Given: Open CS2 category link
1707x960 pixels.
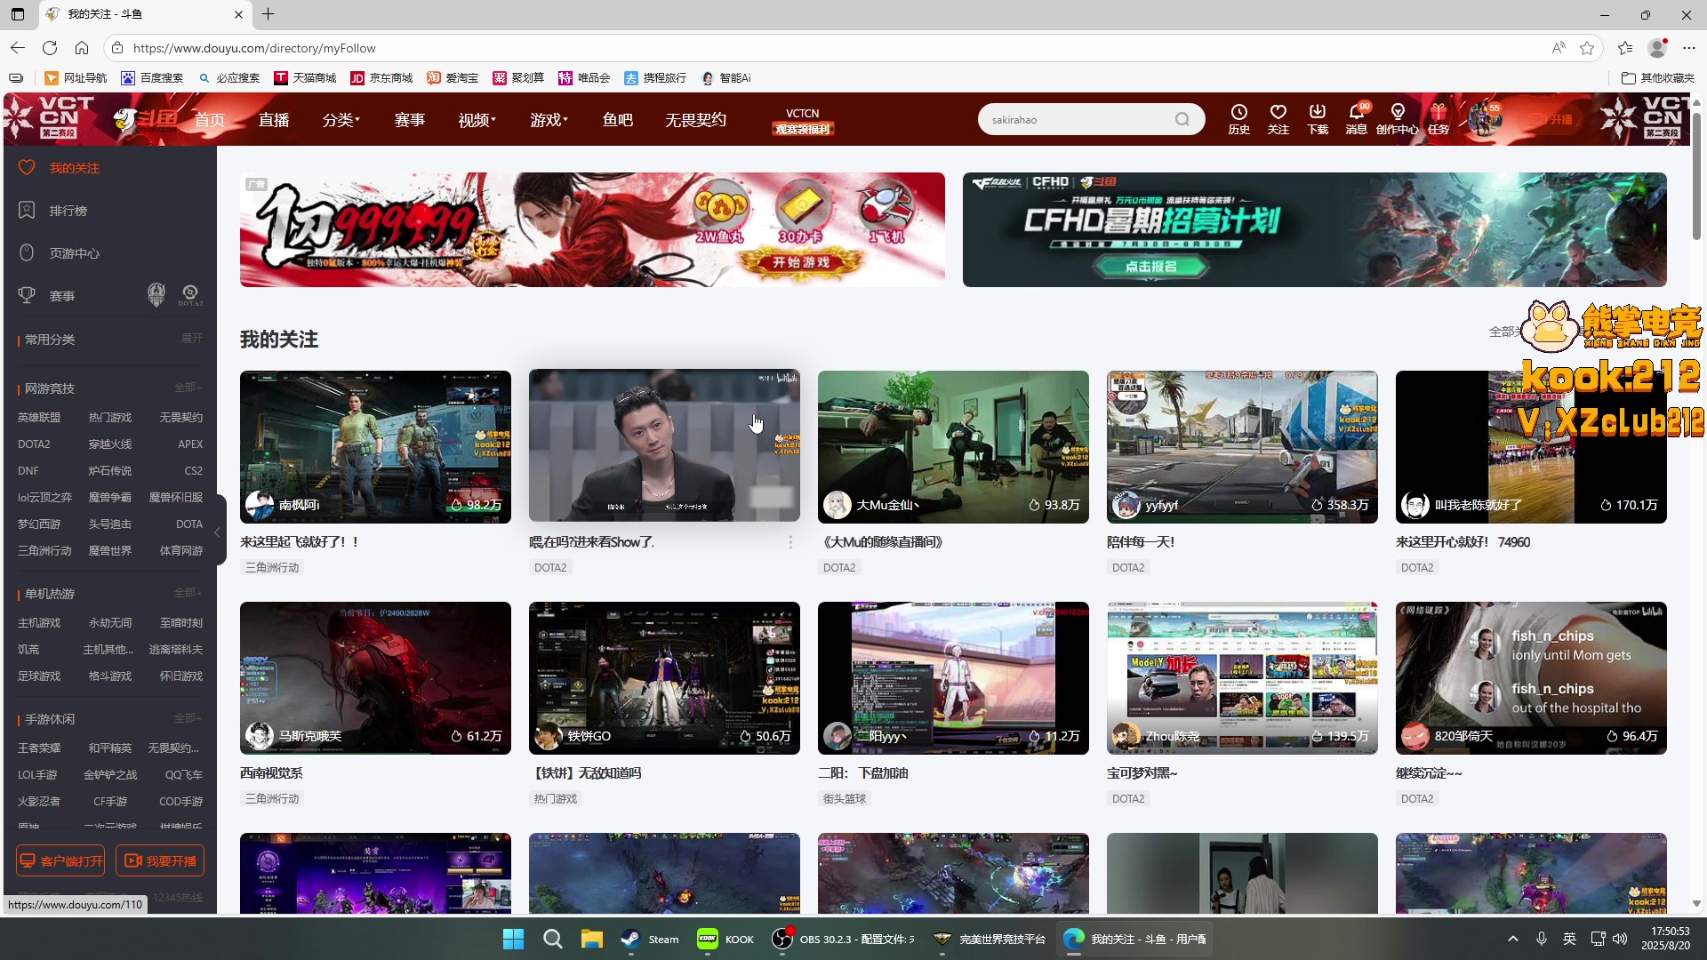Looking at the screenshot, I should pyautogui.click(x=193, y=471).
